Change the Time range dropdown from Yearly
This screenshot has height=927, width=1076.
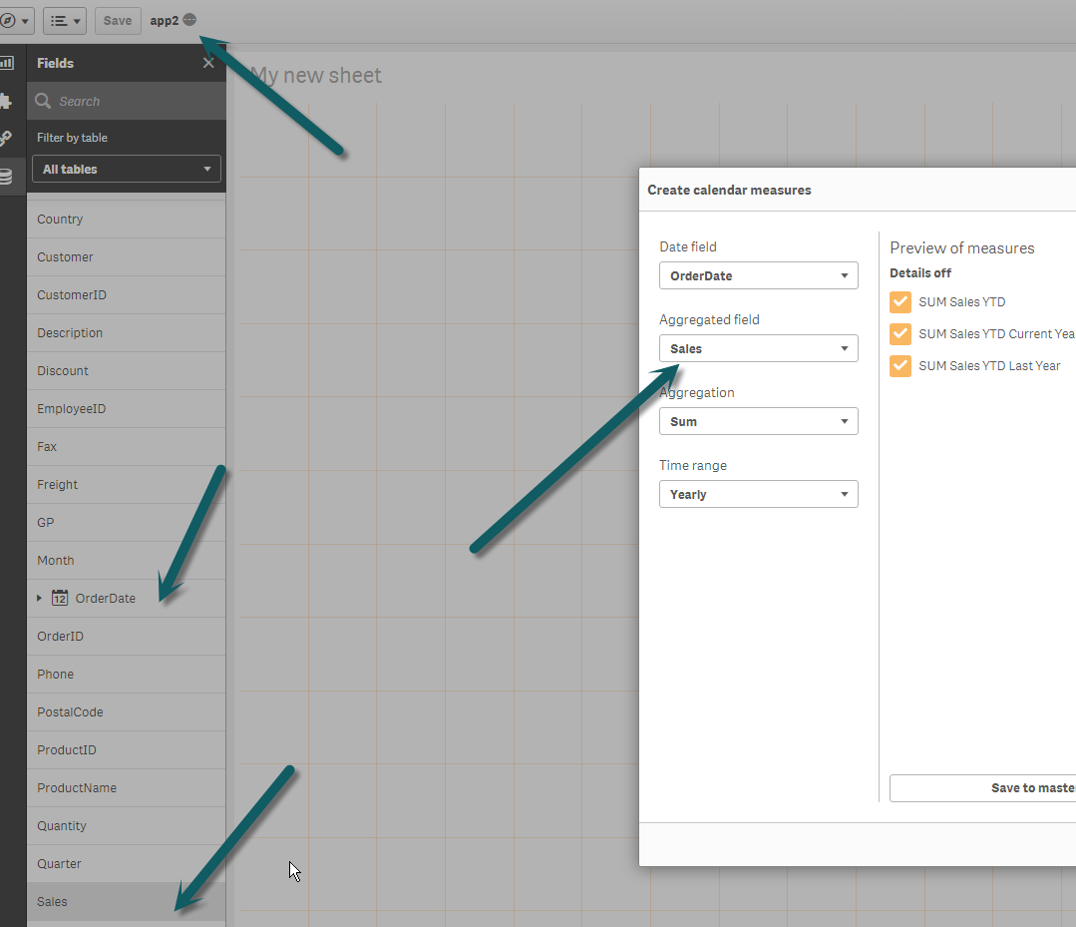click(758, 494)
